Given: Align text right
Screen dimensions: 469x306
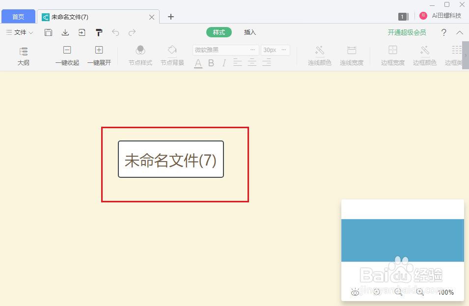Looking at the screenshot, I should [267, 62].
